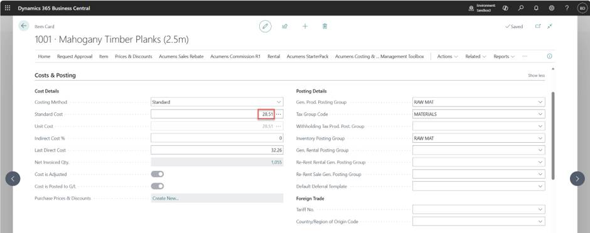Open the FactBox info pane icon

point(549,56)
